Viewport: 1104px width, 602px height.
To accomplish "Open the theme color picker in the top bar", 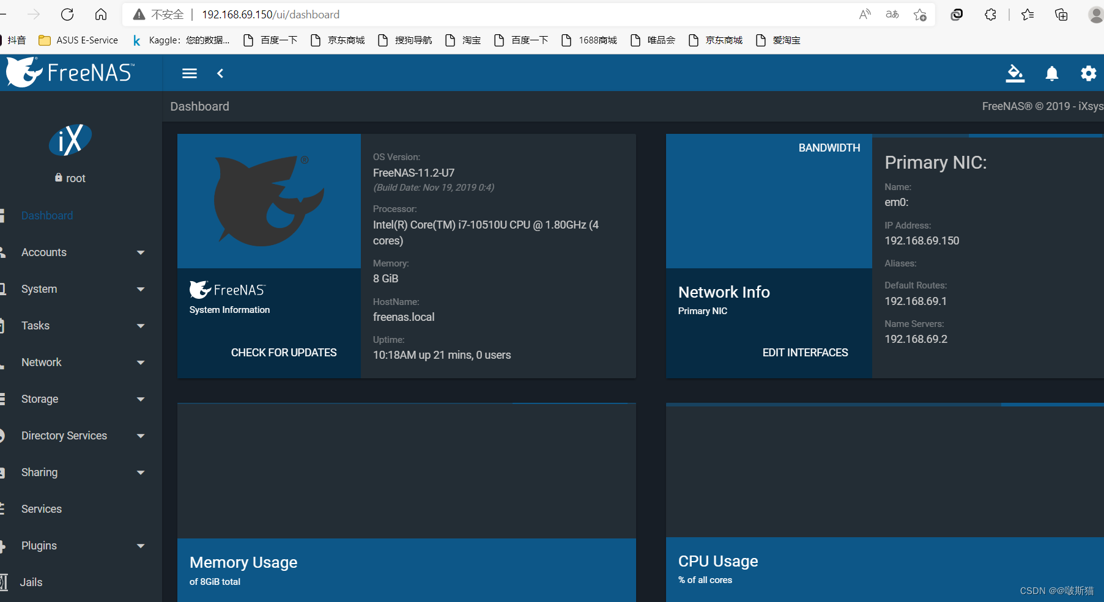I will coord(1015,73).
